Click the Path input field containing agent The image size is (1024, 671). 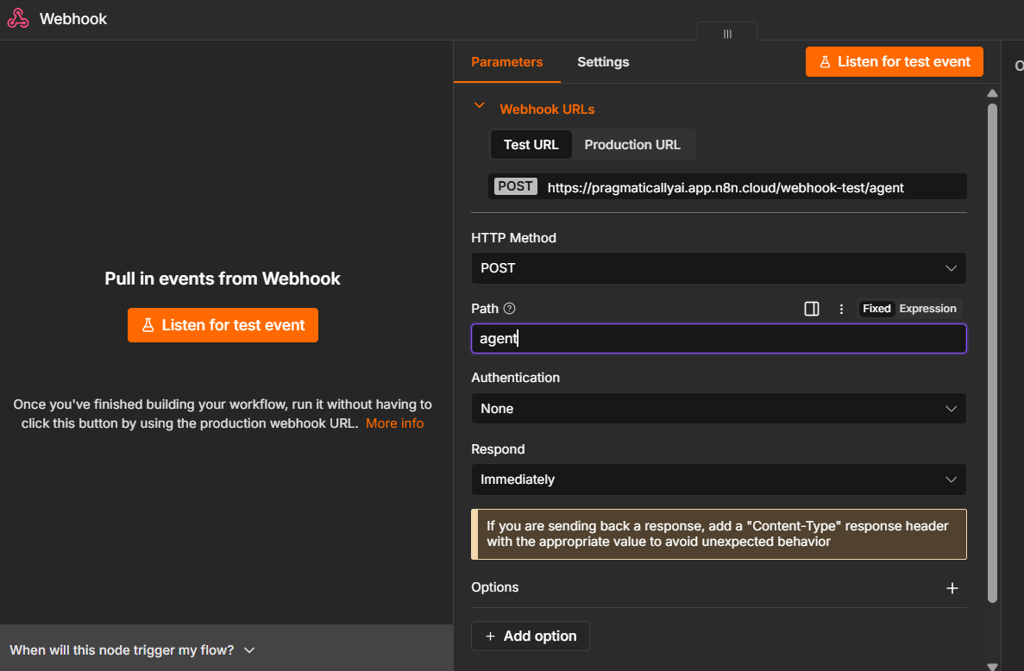719,339
